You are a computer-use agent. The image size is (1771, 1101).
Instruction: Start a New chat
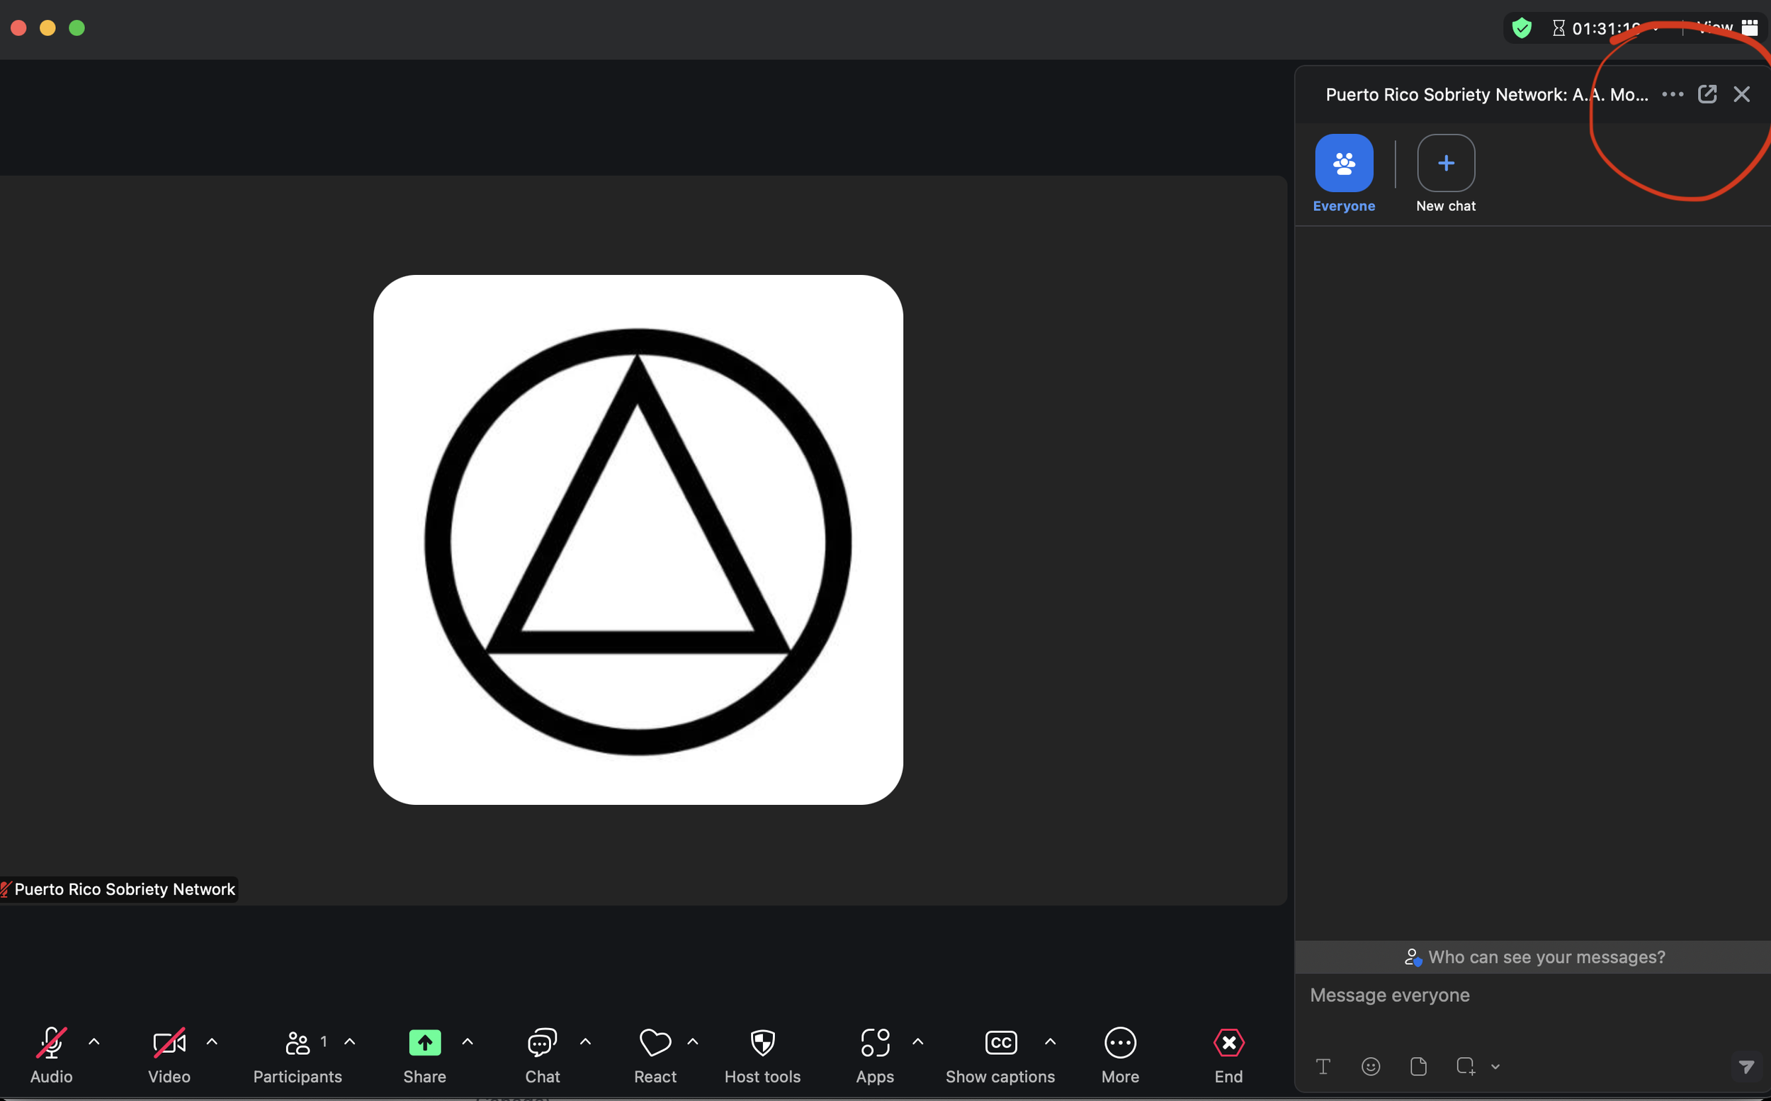click(x=1446, y=163)
